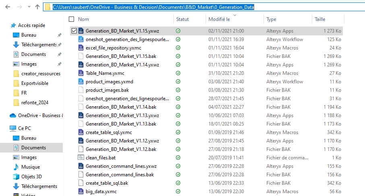Click the Generation_command_lines.yxwz app icon

click(x=81, y=166)
